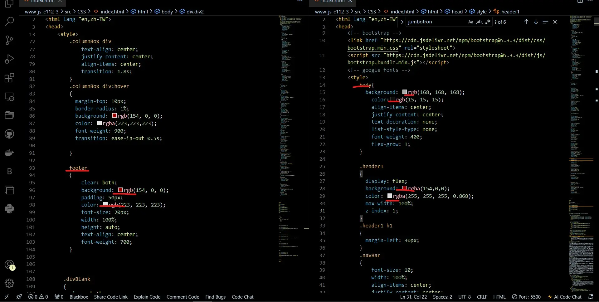Go to next match arrow in find widget
Screen dimensions: 599x302
[536, 22]
